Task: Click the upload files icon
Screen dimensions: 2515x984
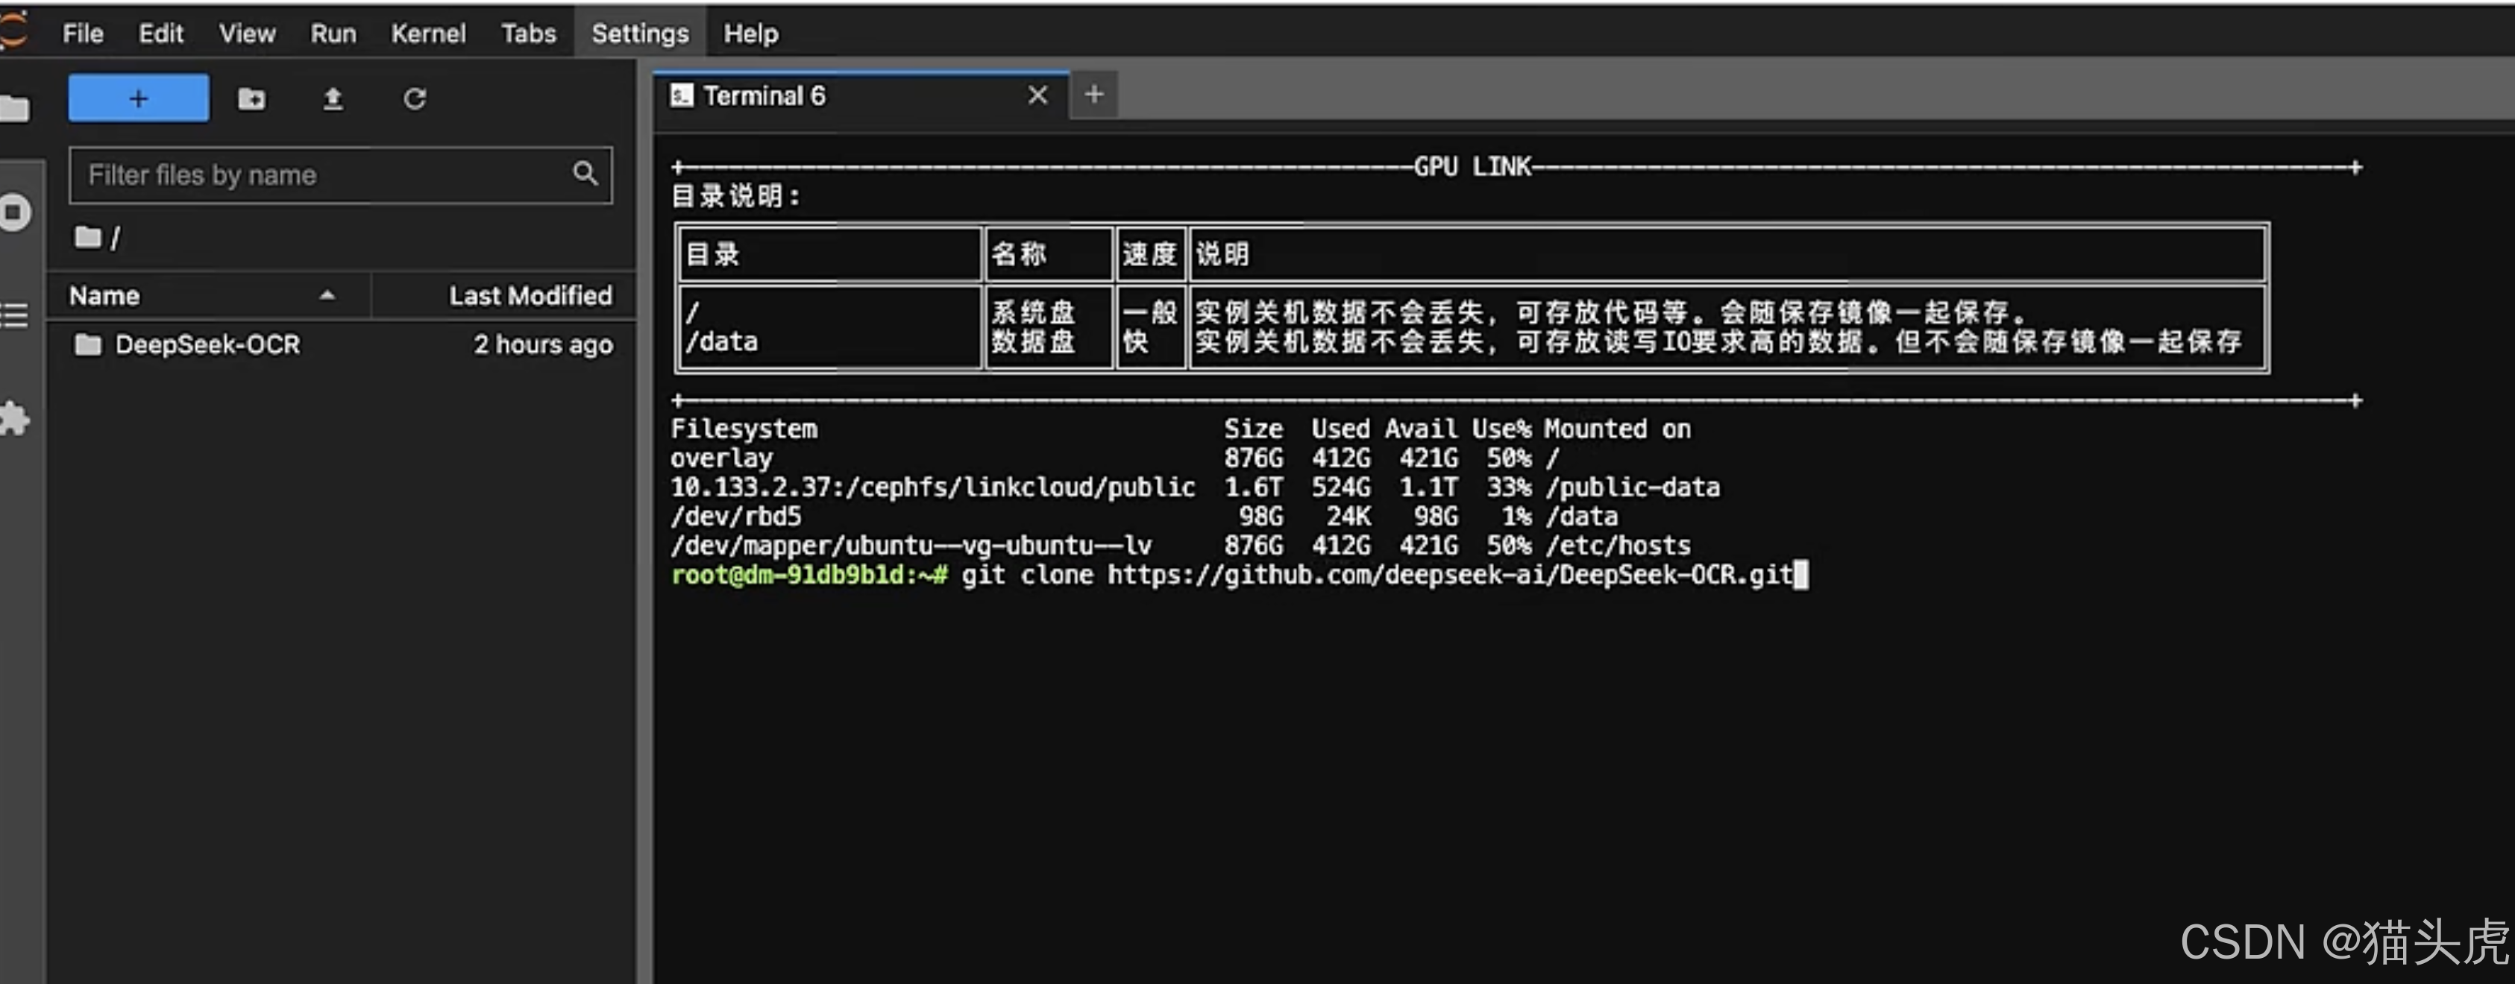Action: pyautogui.click(x=333, y=98)
